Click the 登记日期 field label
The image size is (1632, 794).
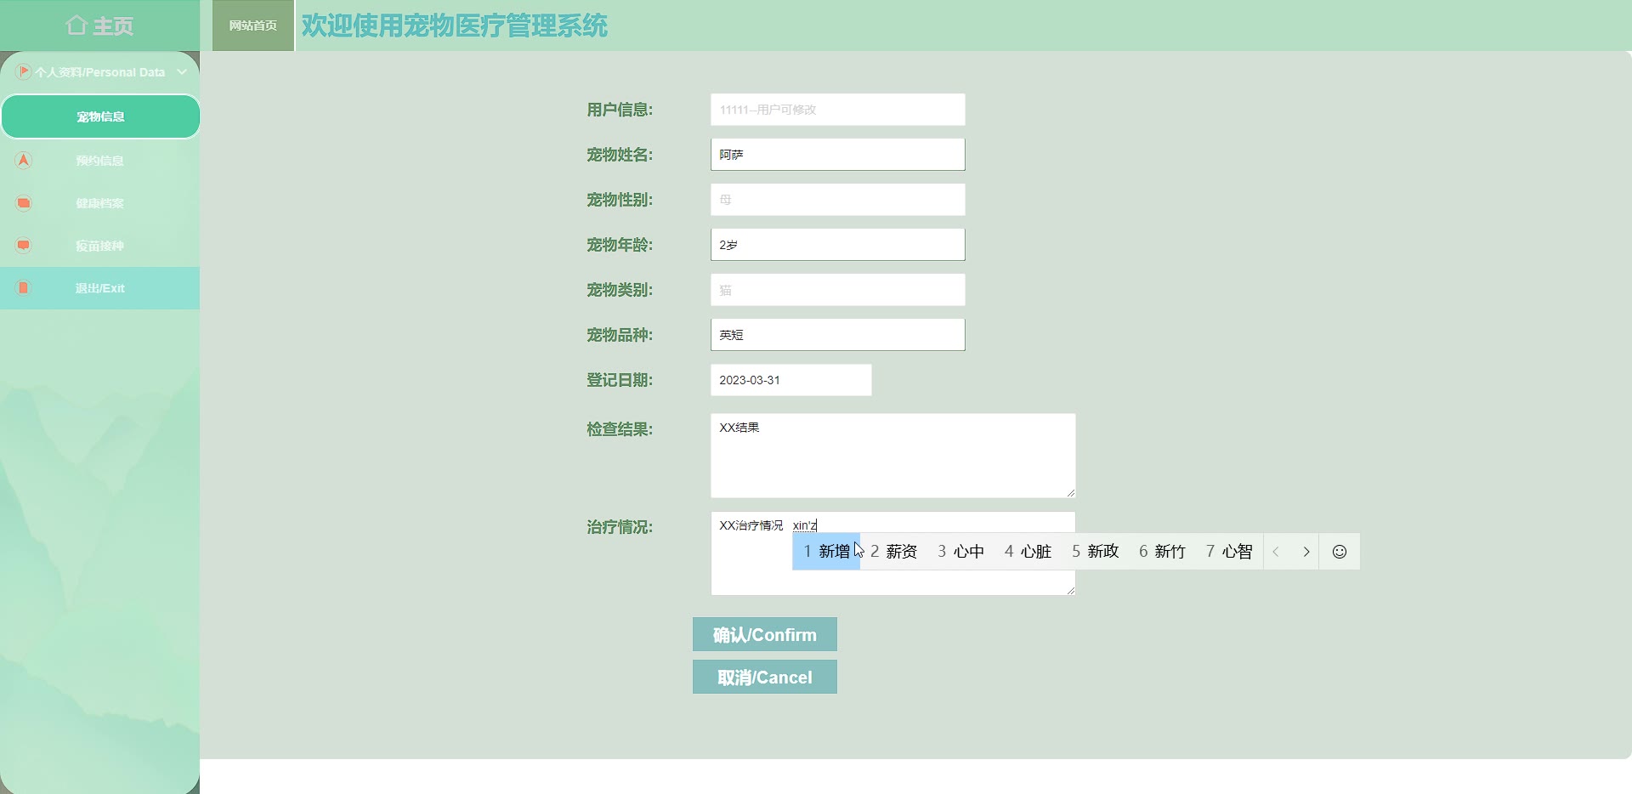coord(620,380)
